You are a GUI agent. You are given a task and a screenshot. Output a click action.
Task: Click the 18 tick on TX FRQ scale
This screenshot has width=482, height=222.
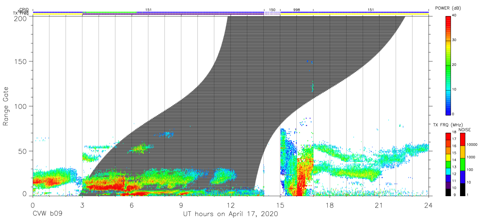454,133
